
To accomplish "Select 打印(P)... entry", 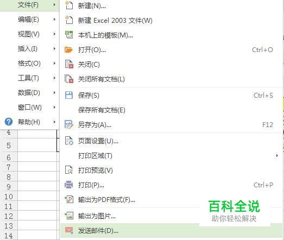I will coord(171,185).
